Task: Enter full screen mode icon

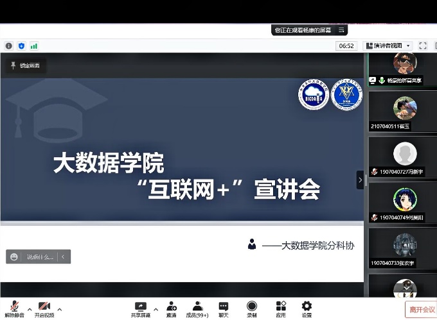Action: [x=423, y=46]
